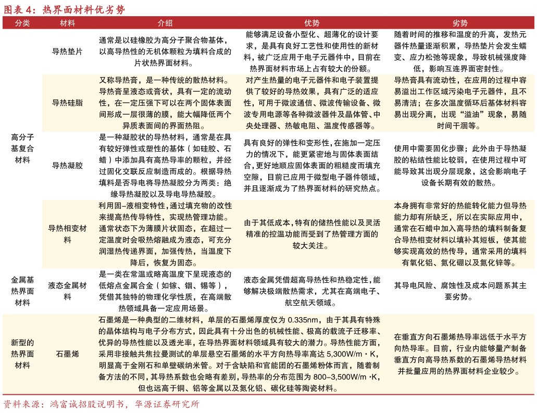Click the 导热垫片 introduction text
537x413 pixels.
[x=165, y=52]
